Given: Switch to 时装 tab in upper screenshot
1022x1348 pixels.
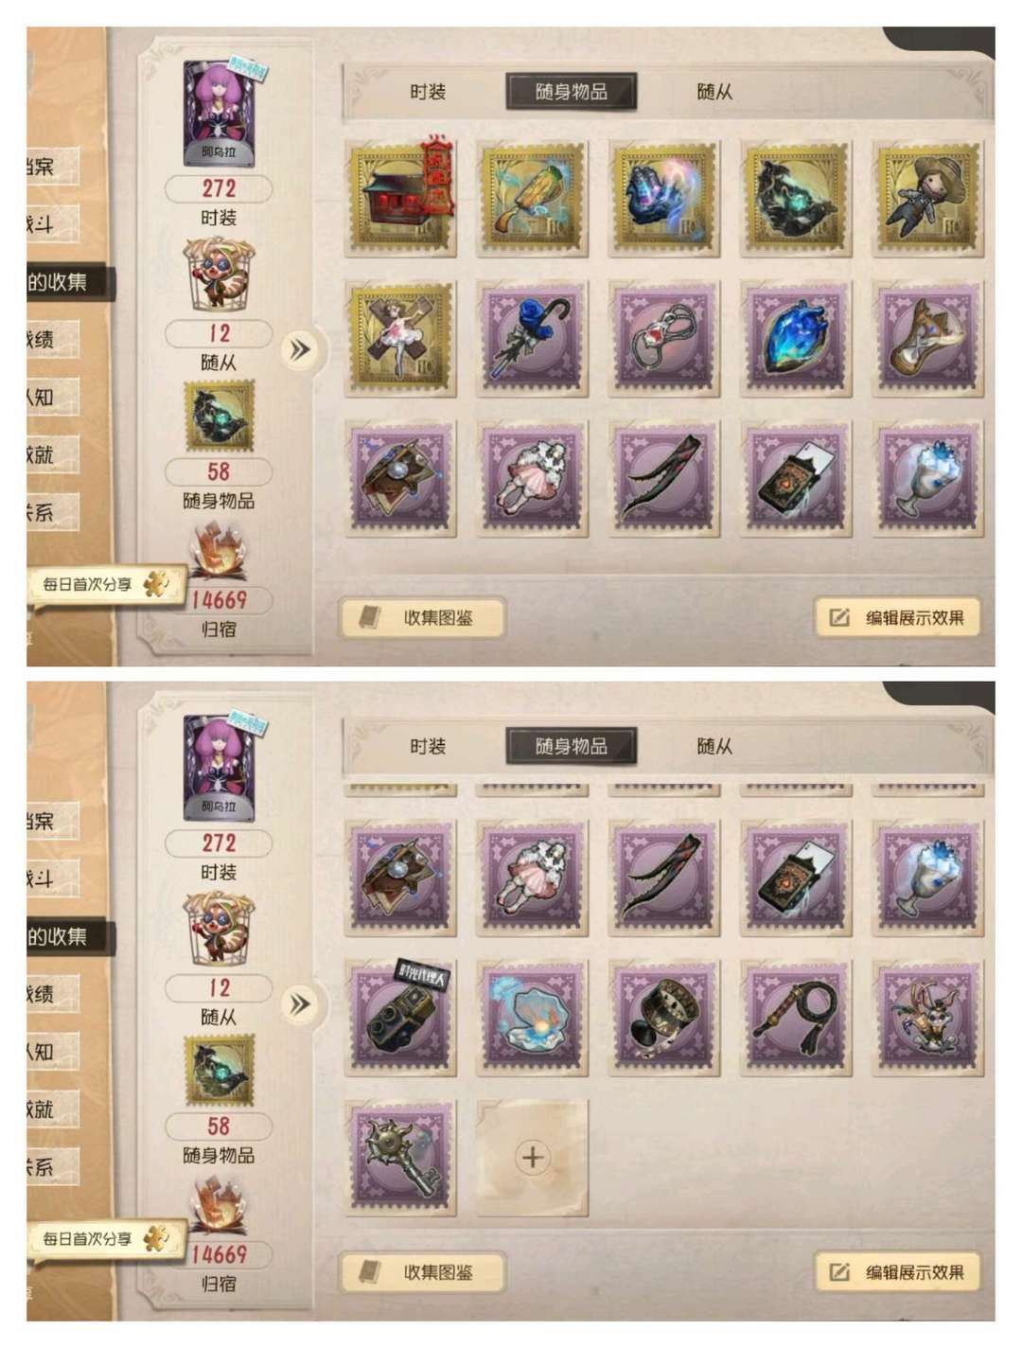Looking at the screenshot, I should pyautogui.click(x=428, y=92).
